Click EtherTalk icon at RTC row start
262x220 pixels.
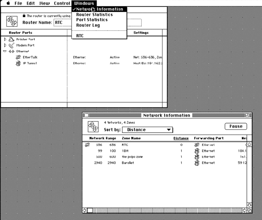tap(87, 145)
